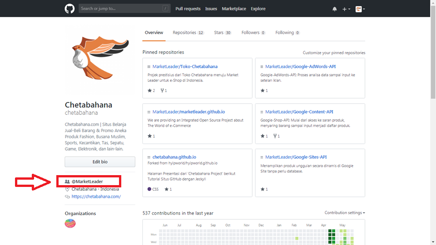The width and height of the screenshot is (436, 245).
Task: View the Followers tab
Action: (x=253, y=33)
